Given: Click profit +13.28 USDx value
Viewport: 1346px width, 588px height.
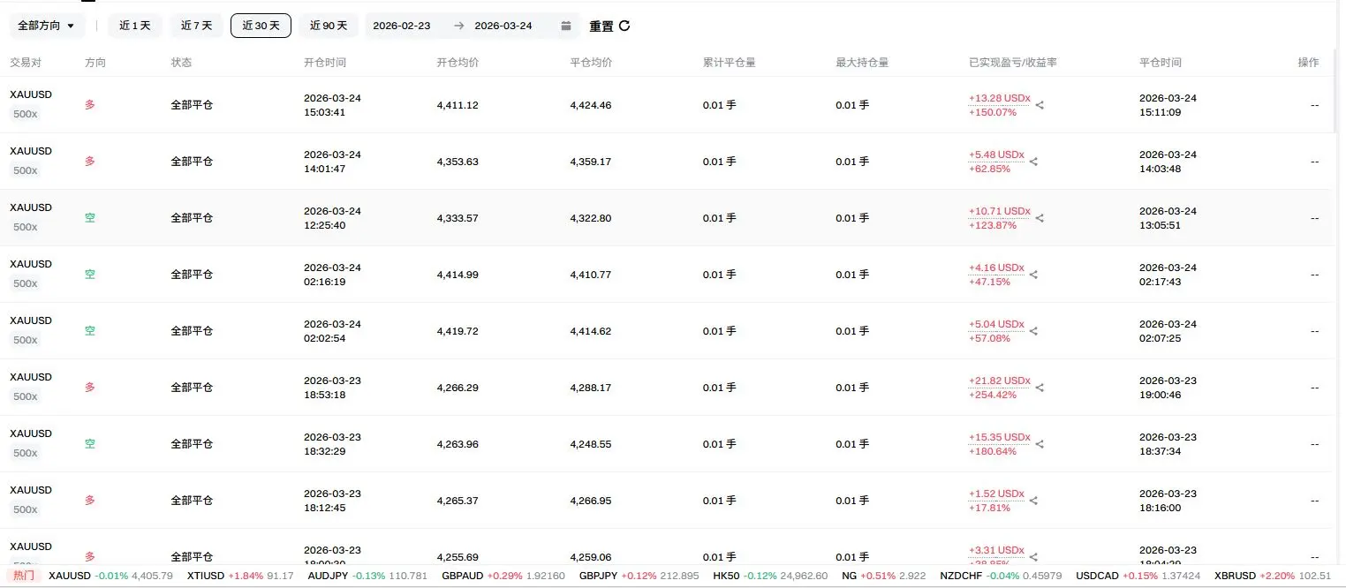Looking at the screenshot, I should click(999, 98).
